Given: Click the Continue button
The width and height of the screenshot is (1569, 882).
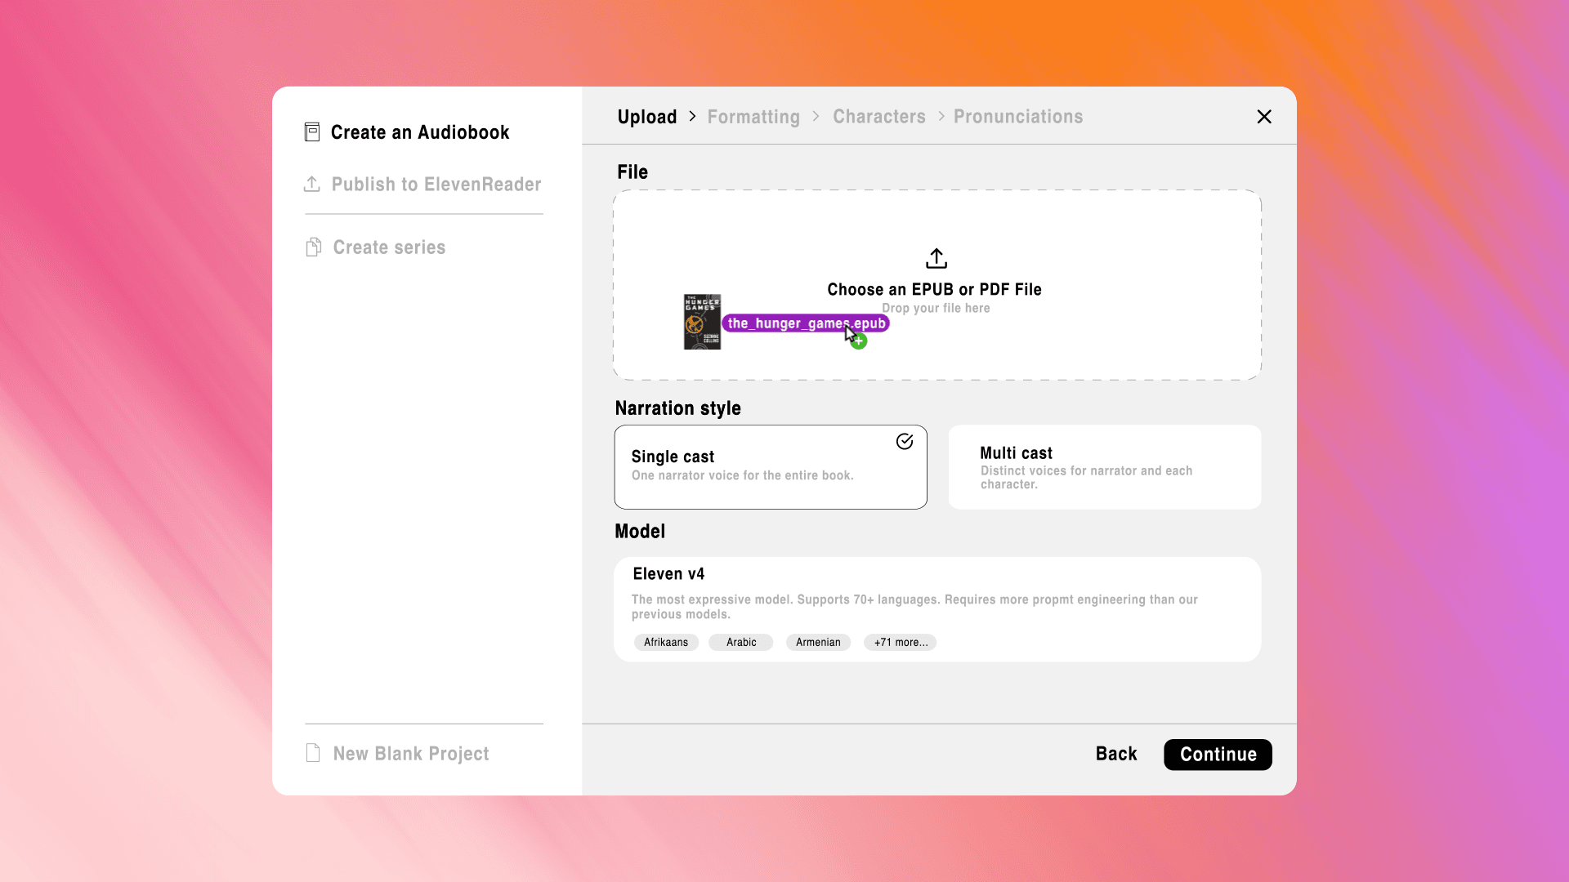Looking at the screenshot, I should (1218, 755).
